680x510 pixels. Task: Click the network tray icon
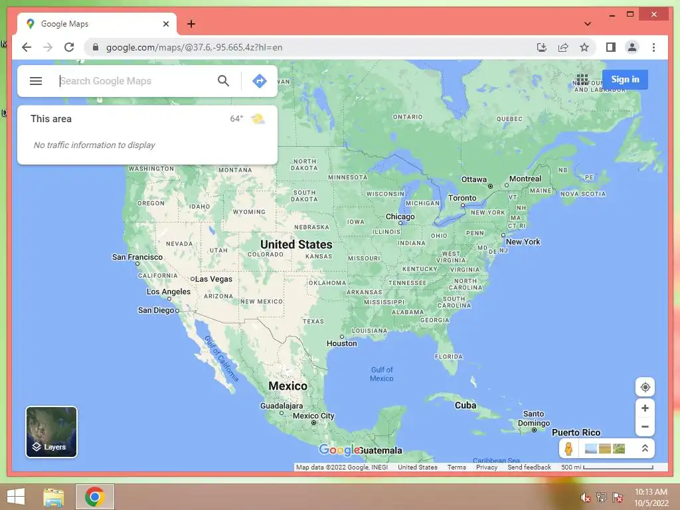[x=602, y=497]
